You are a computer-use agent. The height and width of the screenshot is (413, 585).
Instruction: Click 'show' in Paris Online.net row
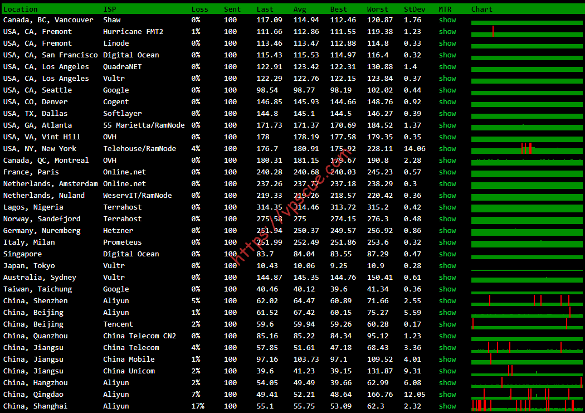click(447, 172)
